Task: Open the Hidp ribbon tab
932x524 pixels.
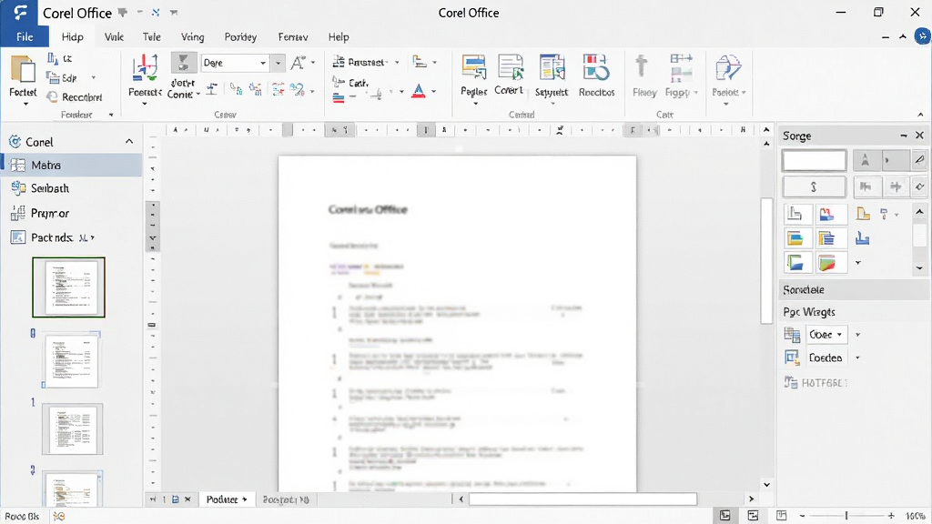Action: pyautogui.click(x=73, y=36)
